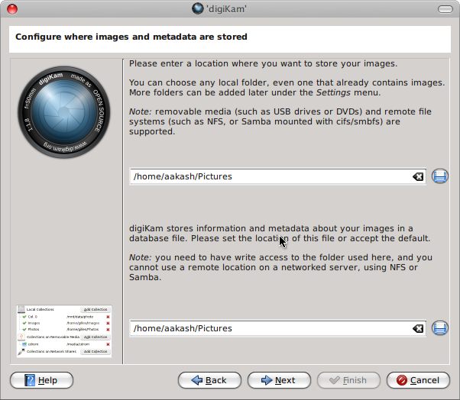Click the note about write access
Viewport: 460px width, 400px height.
point(280,267)
